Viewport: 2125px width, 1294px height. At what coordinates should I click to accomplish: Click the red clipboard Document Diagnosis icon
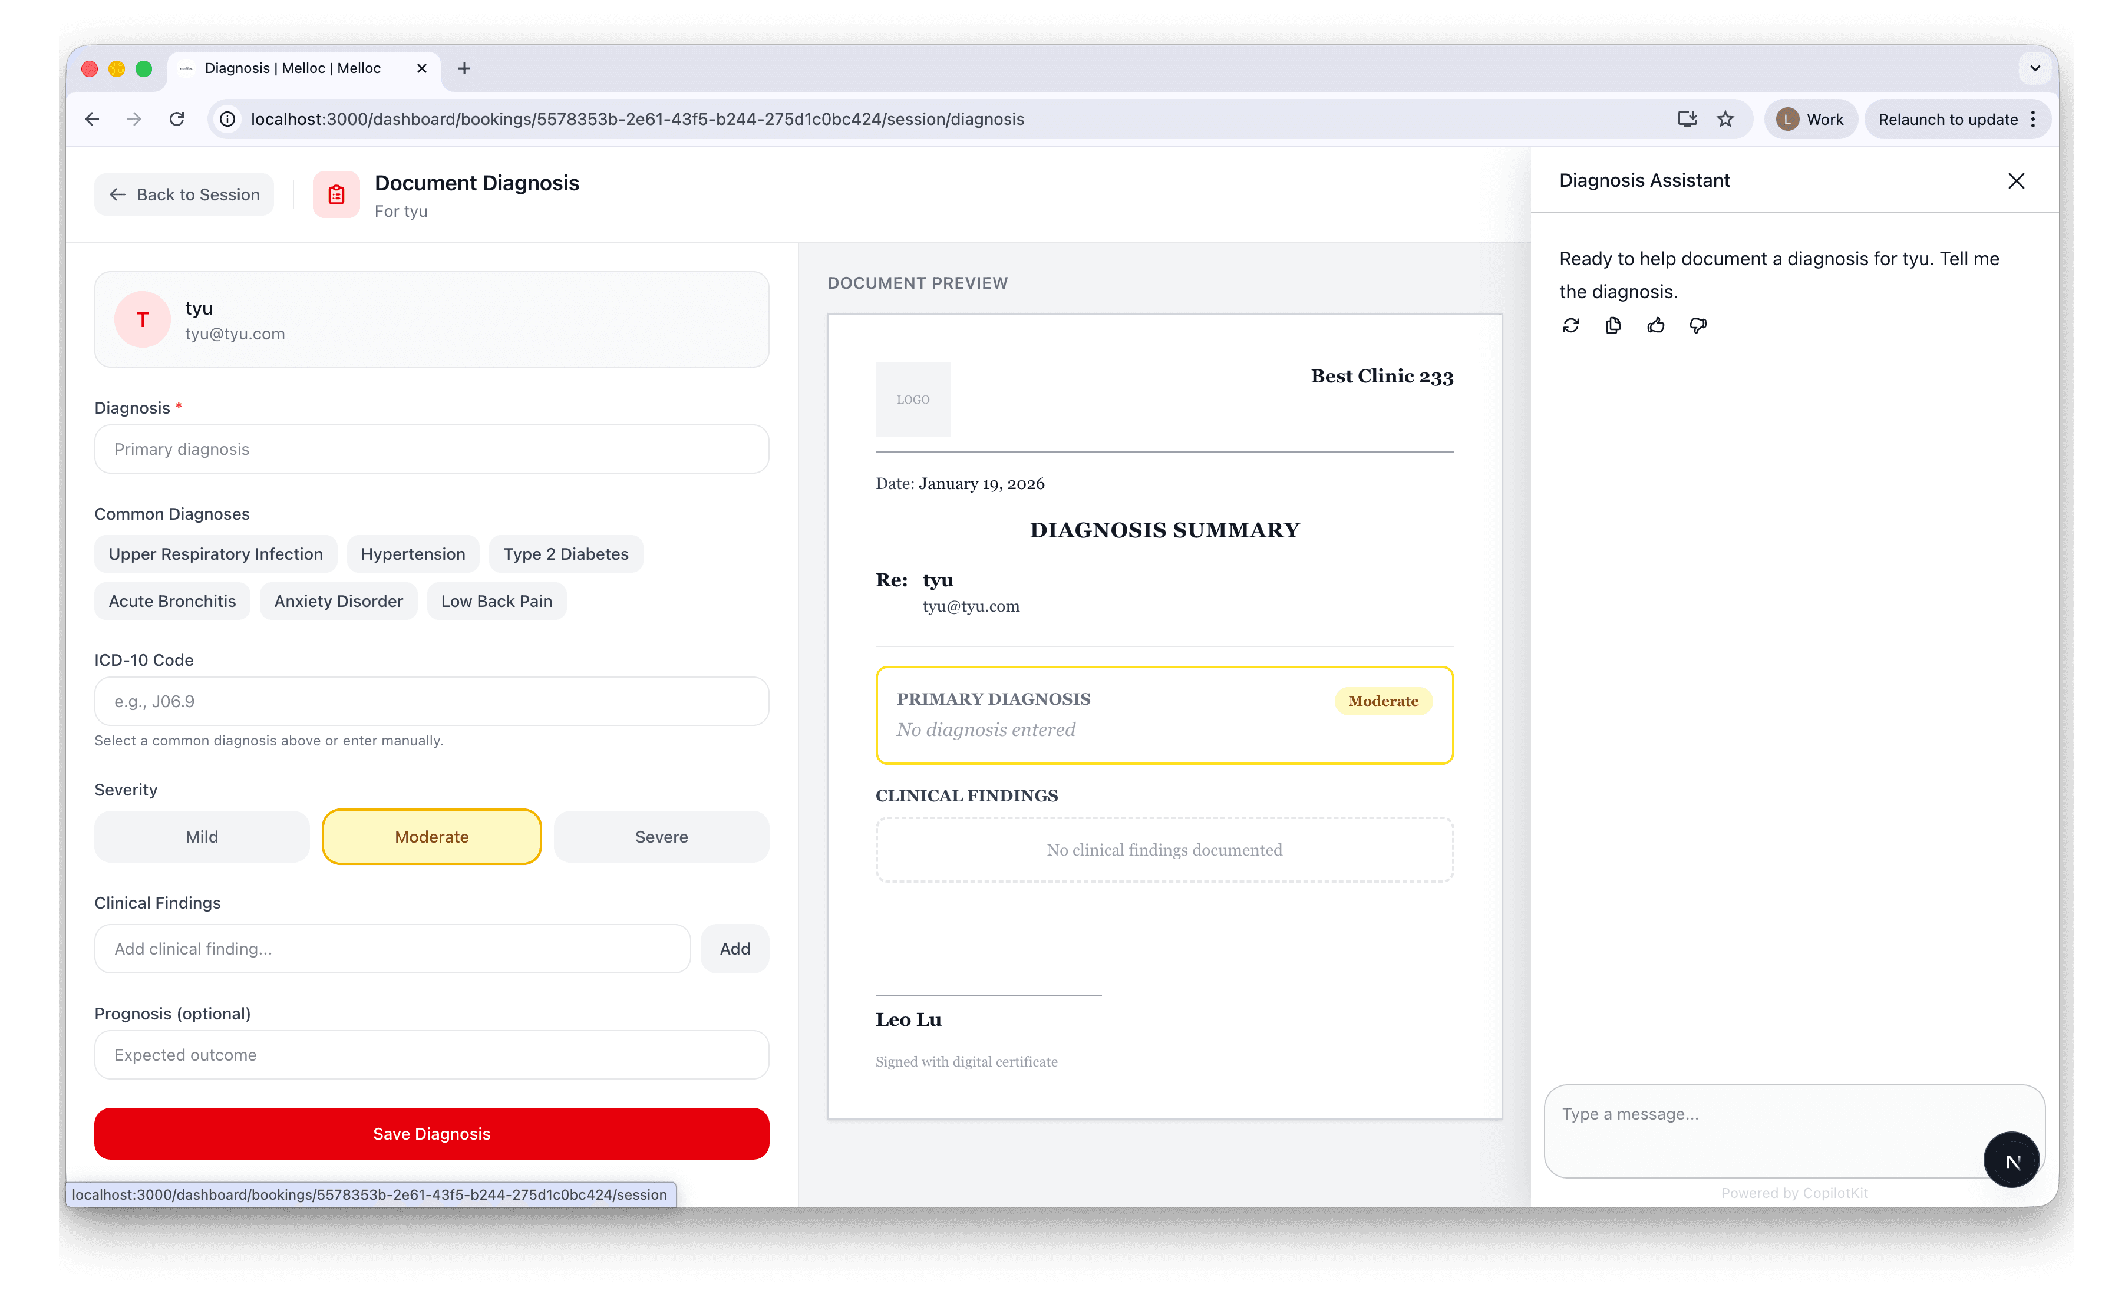[x=335, y=194]
